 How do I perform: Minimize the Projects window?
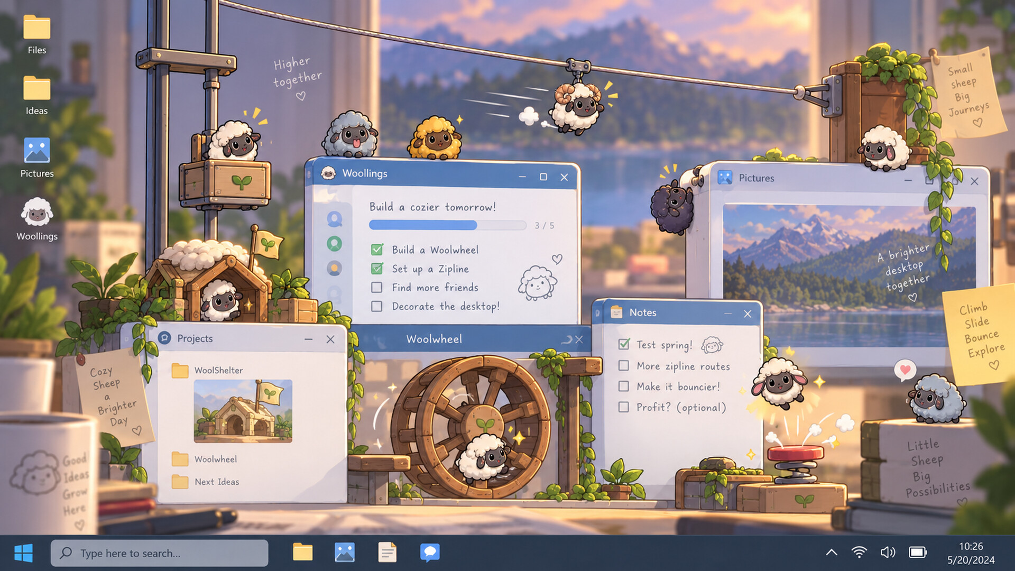click(308, 339)
